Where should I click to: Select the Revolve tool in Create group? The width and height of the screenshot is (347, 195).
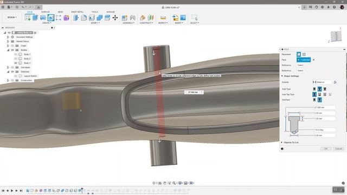pos(43,17)
